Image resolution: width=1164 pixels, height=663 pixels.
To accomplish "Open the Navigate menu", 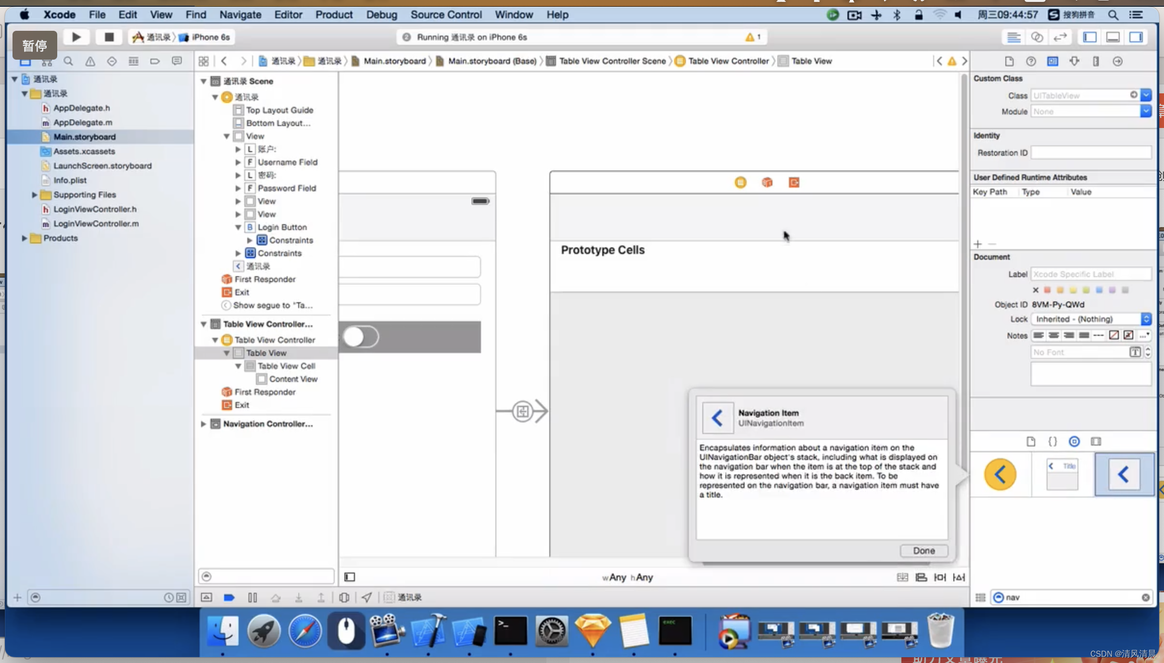I will [x=240, y=15].
